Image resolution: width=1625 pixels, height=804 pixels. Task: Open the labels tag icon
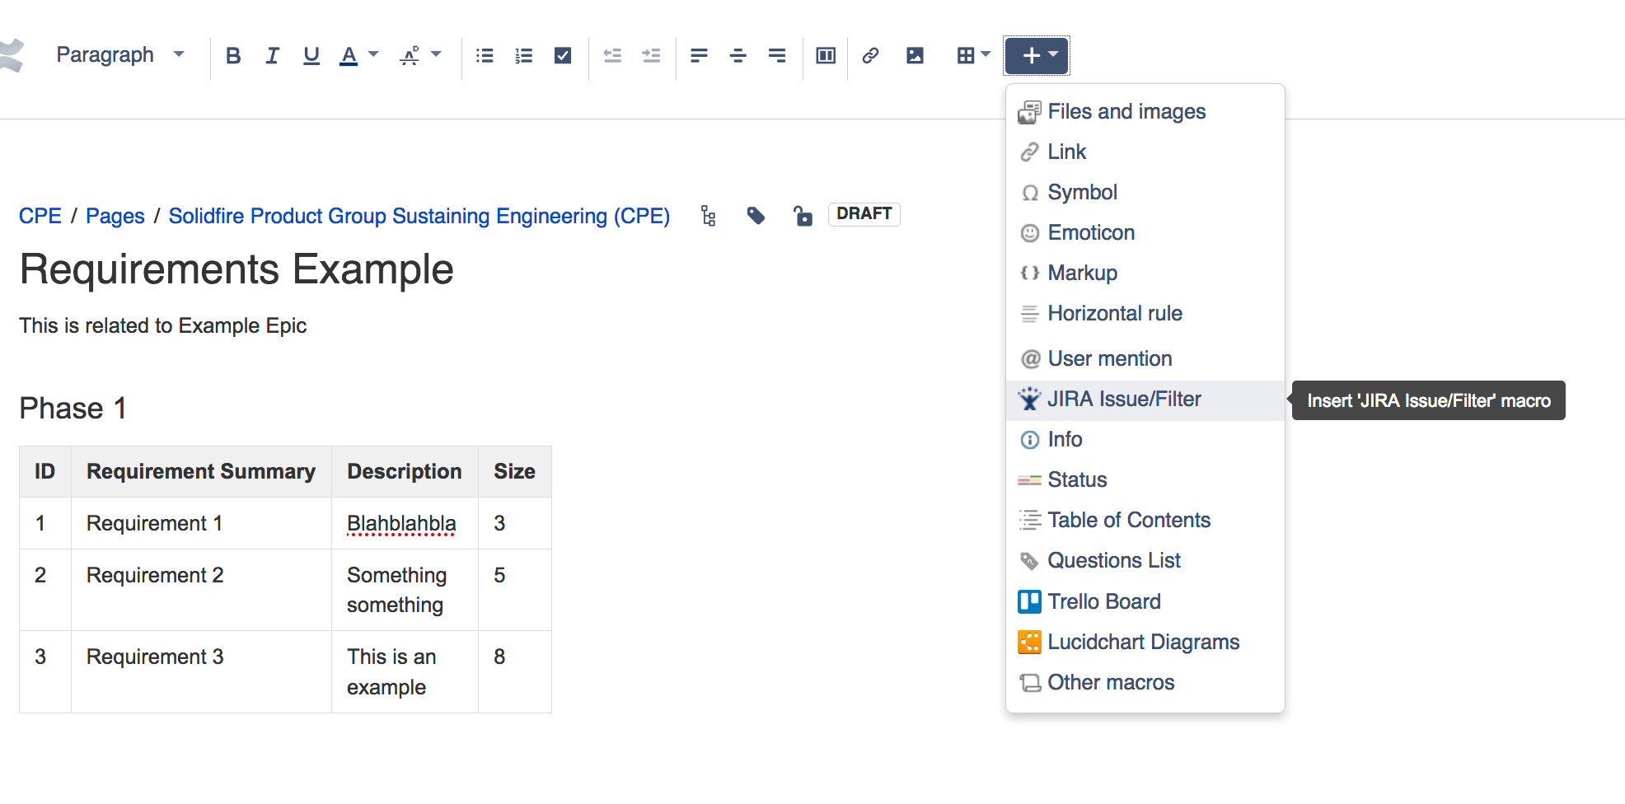756,215
